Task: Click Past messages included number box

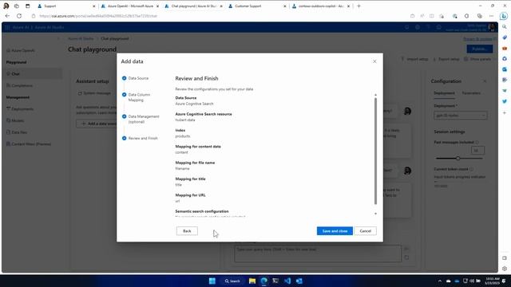Action: click(477, 151)
